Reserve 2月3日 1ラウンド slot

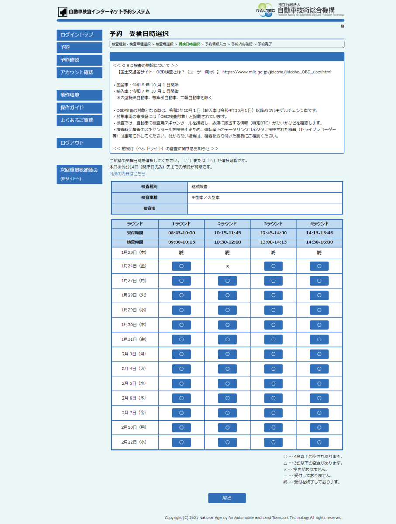(x=181, y=355)
